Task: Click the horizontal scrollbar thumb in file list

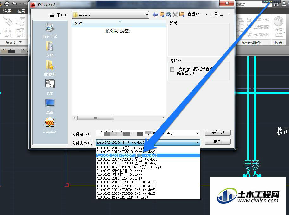Action: (x=95, y=118)
